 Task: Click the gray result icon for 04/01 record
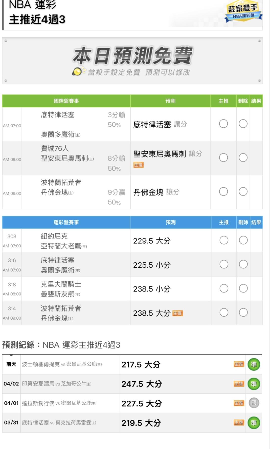tap(254, 403)
